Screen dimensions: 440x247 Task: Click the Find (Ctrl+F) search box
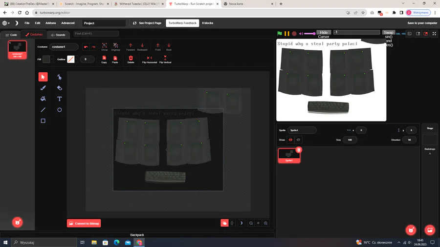[x=96, y=34]
